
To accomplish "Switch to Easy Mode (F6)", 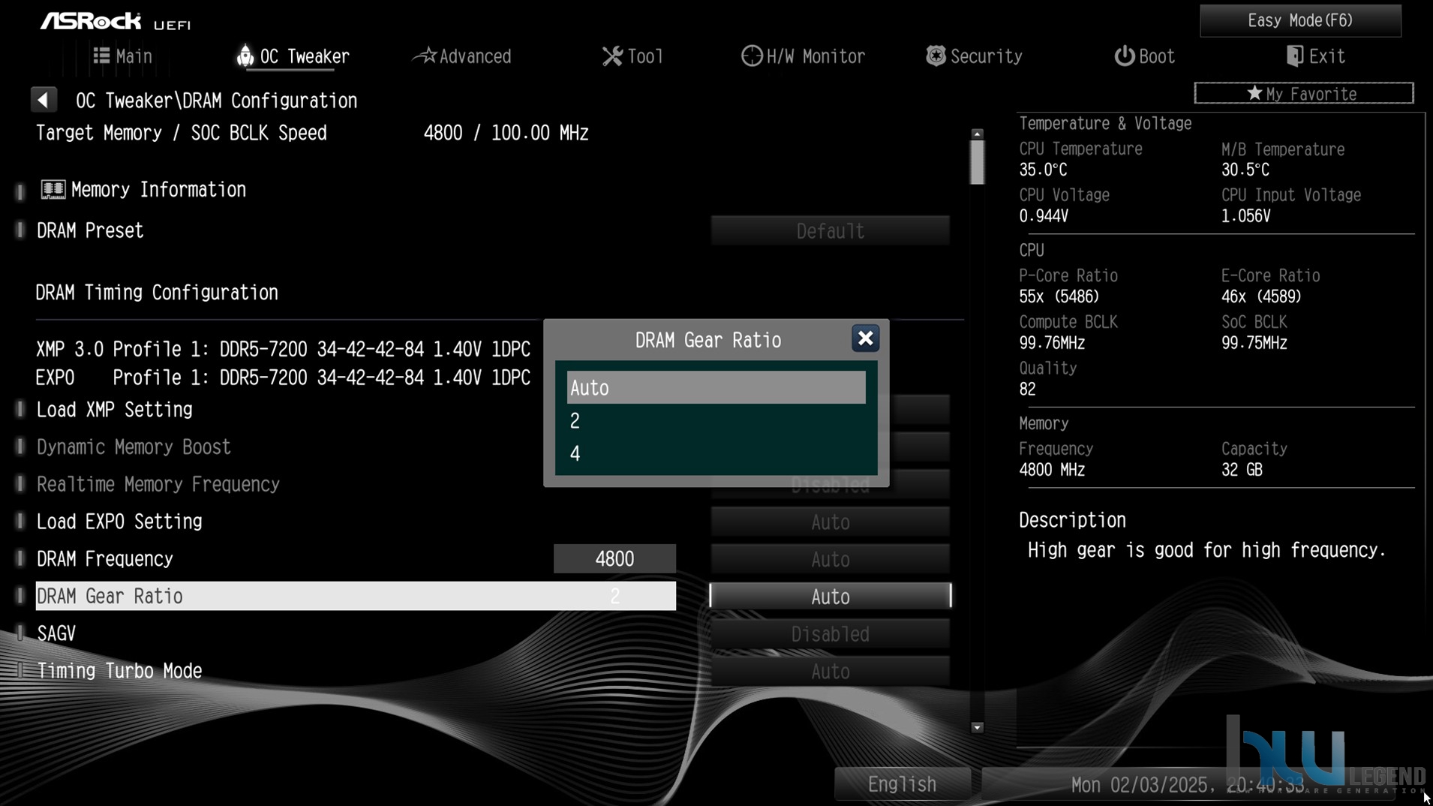I will (x=1300, y=20).
